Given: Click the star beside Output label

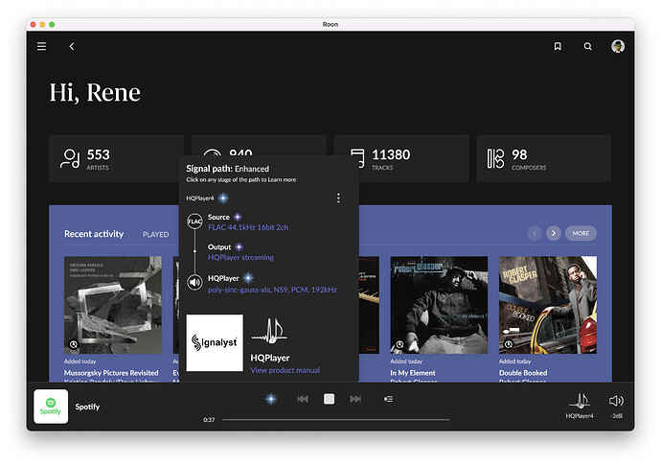Looking at the screenshot, I should pos(239,247).
